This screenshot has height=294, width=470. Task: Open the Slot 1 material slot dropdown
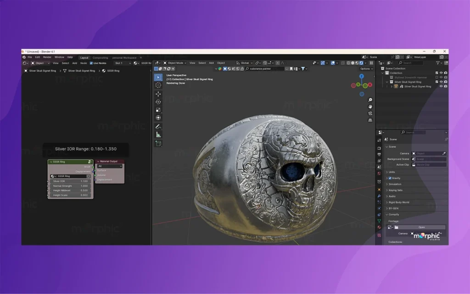pos(123,63)
